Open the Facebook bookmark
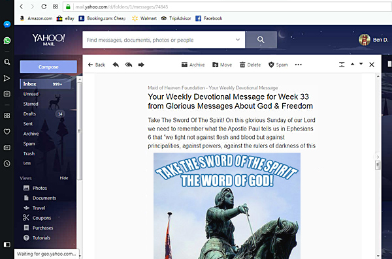 [x=209, y=18]
